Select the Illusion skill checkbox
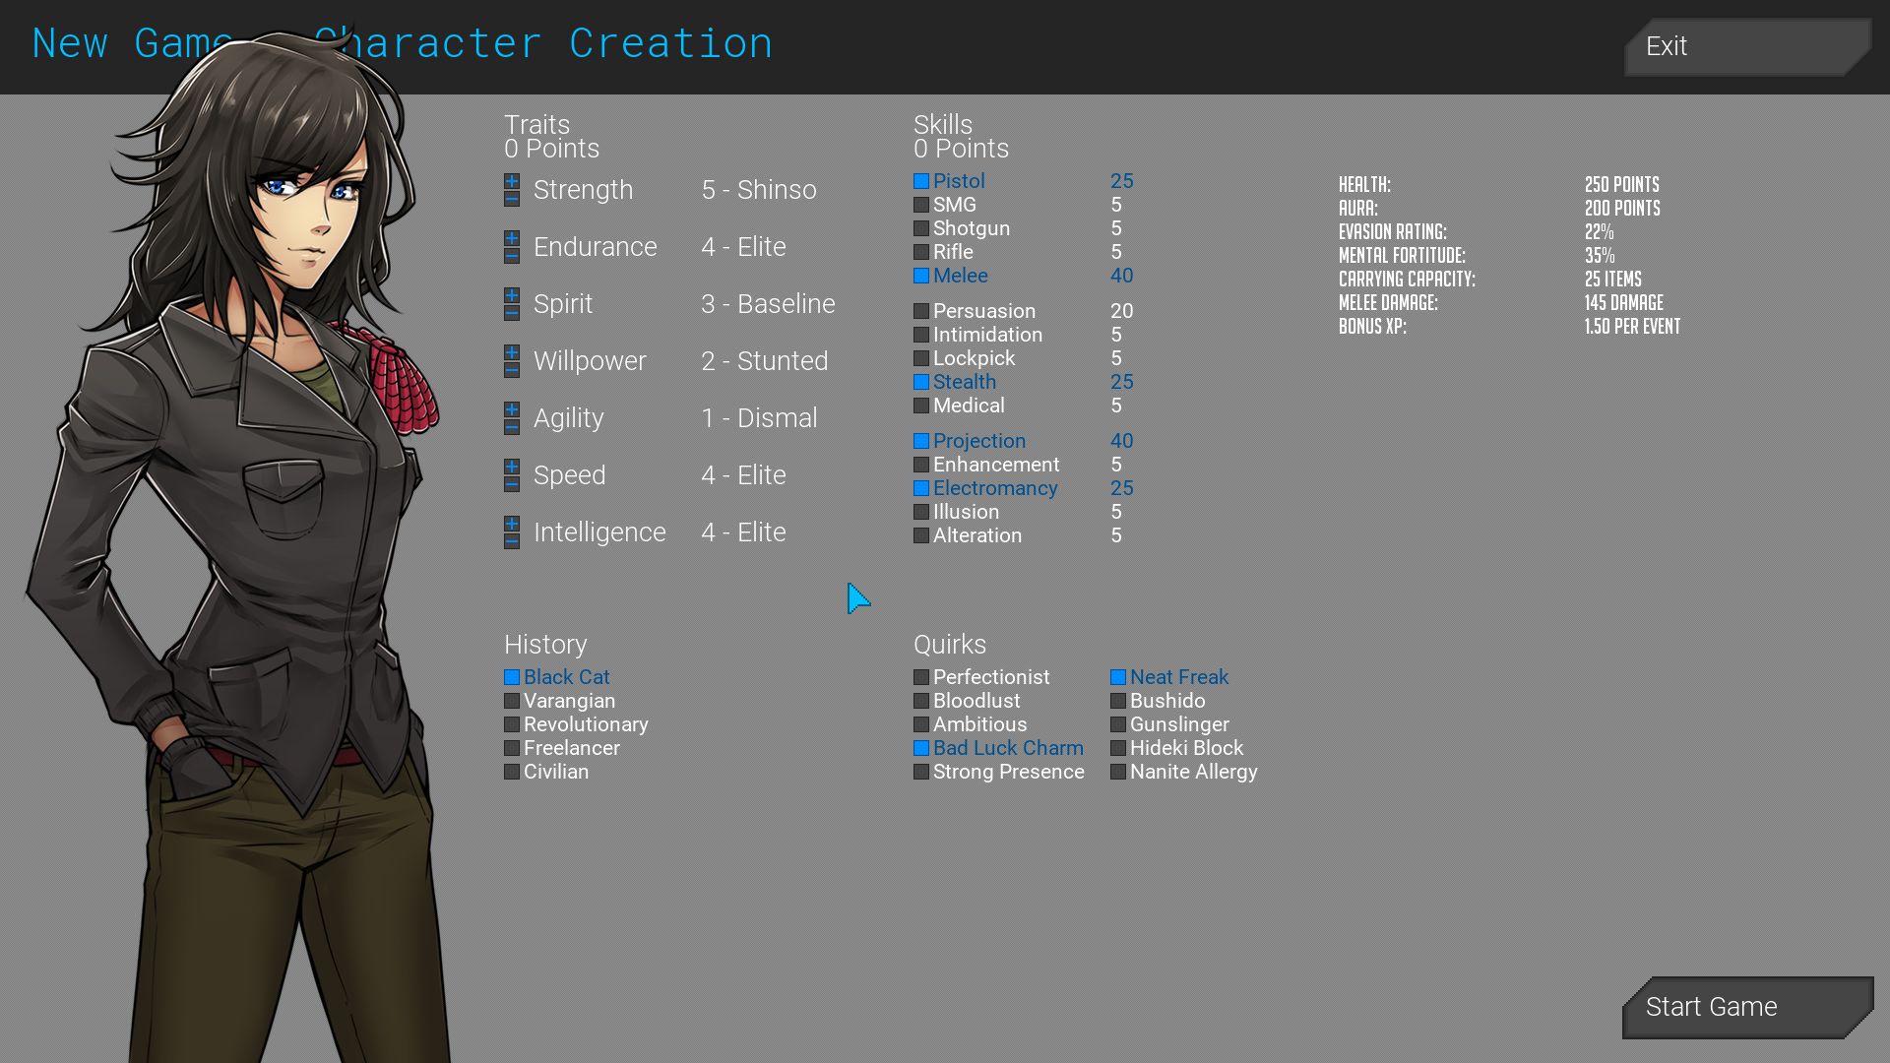This screenshot has width=1890, height=1063. 921,512
